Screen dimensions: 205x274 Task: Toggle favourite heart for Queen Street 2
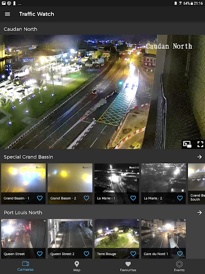(x=86, y=254)
